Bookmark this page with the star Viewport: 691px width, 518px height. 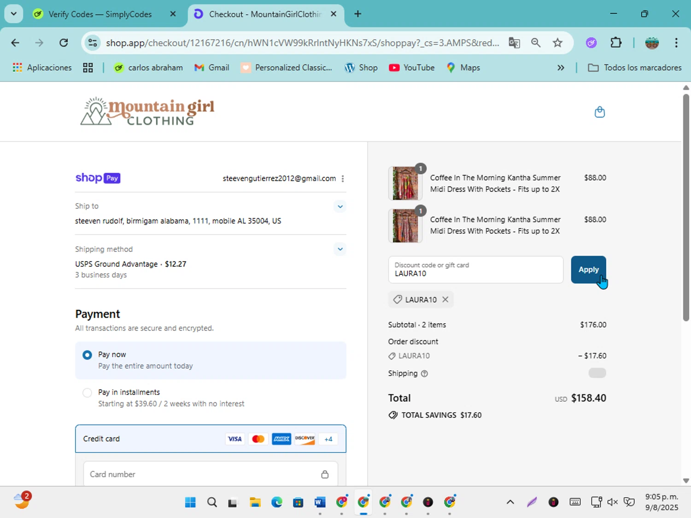(557, 43)
